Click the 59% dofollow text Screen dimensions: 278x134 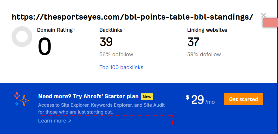[204, 54]
